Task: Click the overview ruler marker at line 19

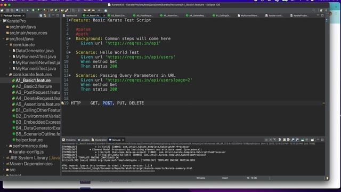Action: [323, 103]
